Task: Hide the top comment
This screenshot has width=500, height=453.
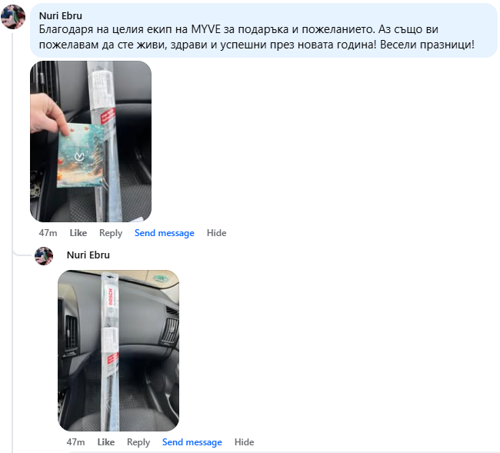Action: click(216, 233)
